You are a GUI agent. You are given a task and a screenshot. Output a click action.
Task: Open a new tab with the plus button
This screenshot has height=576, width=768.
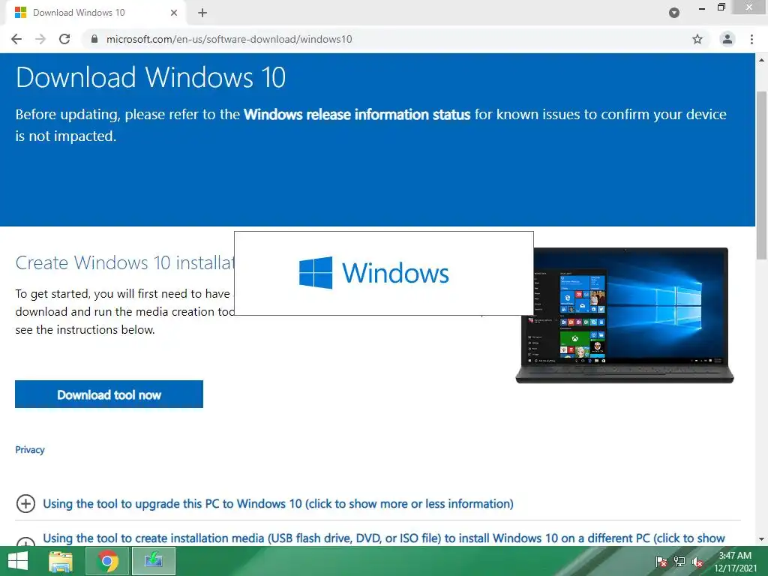tap(202, 13)
